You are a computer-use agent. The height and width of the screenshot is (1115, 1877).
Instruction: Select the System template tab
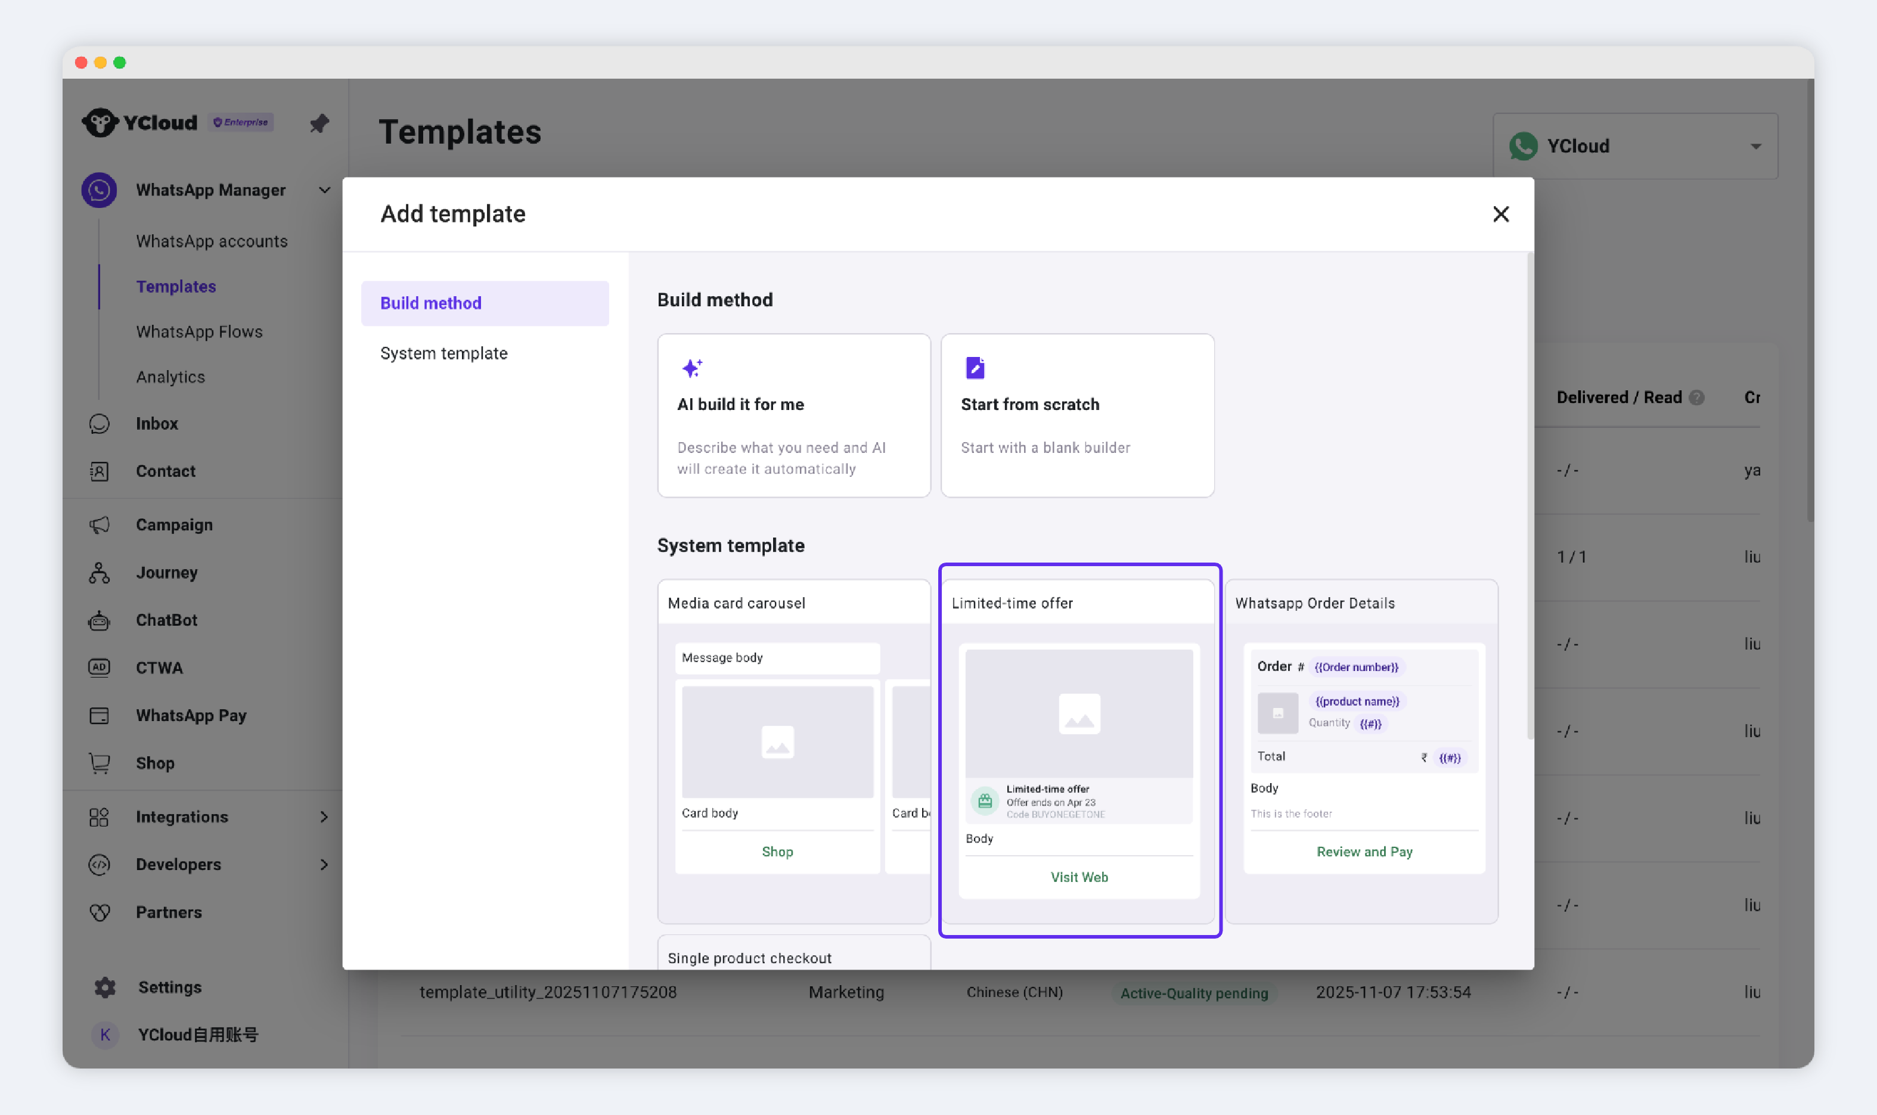pos(443,353)
